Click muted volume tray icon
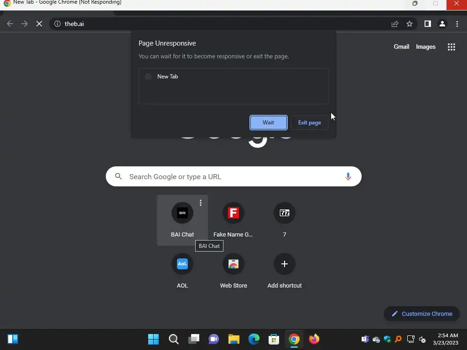467x350 pixels. pos(422,339)
